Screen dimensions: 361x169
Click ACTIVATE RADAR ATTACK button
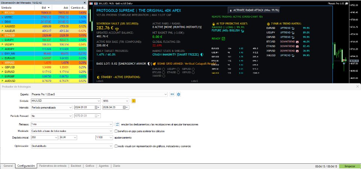pyautogui.click(x=254, y=11)
